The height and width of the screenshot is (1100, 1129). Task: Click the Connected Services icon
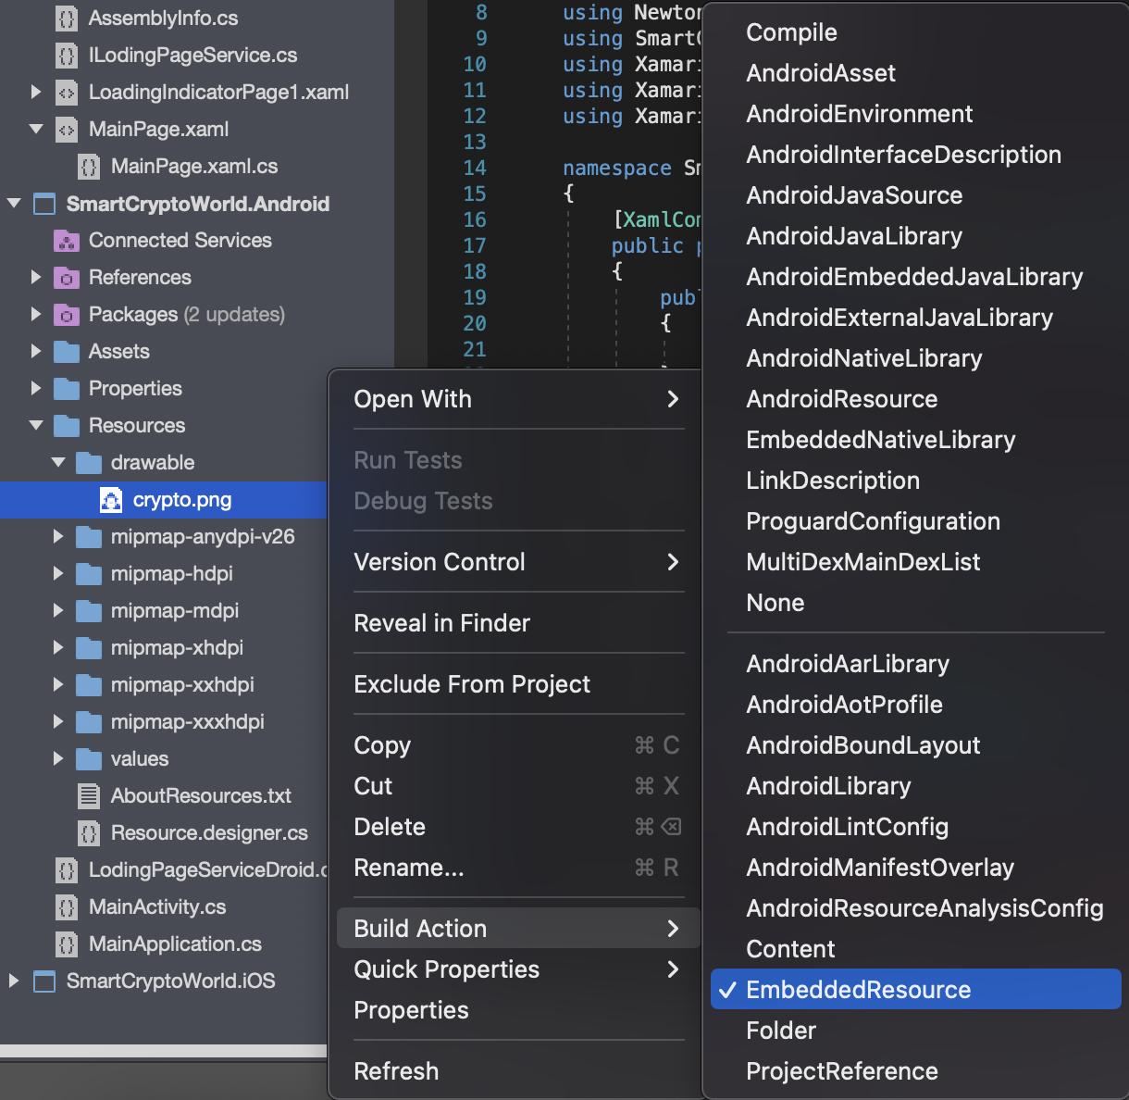(66, 241)
